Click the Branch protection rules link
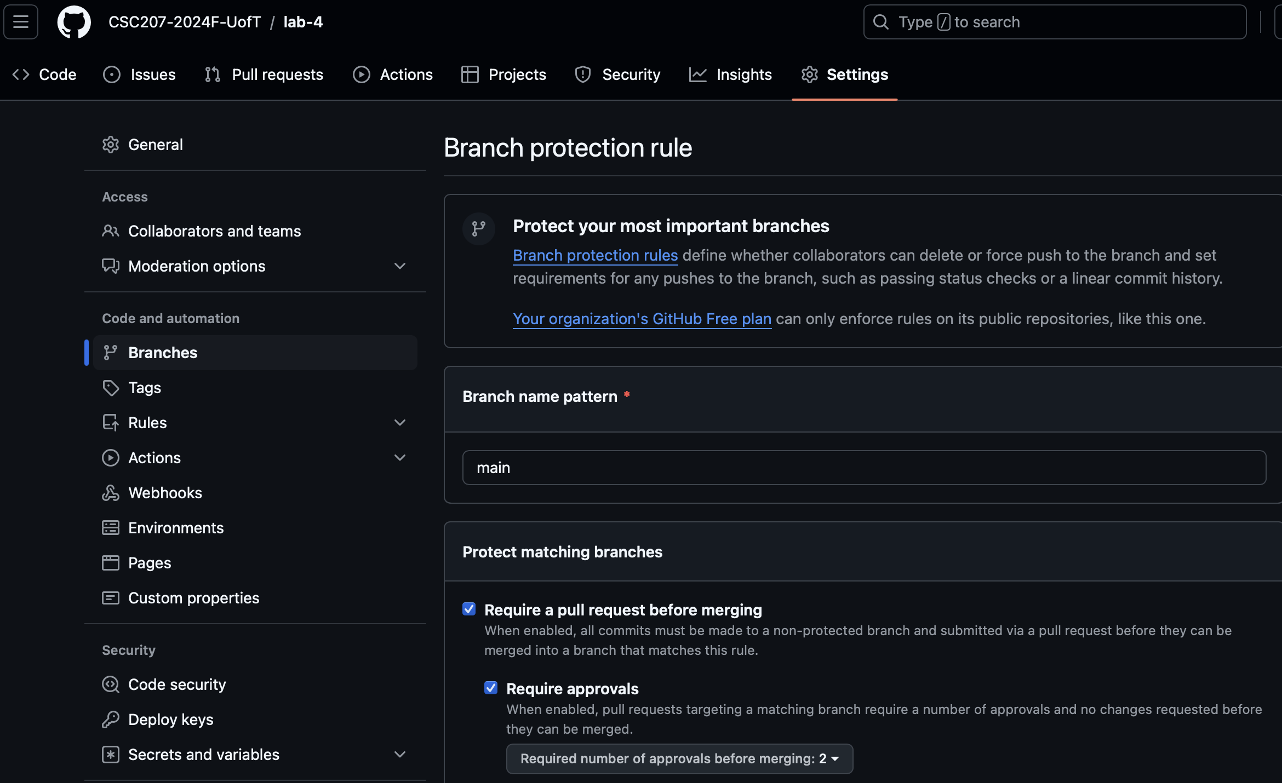The image size is (1282, 783). pyautogui.click(x=595, y=255)
